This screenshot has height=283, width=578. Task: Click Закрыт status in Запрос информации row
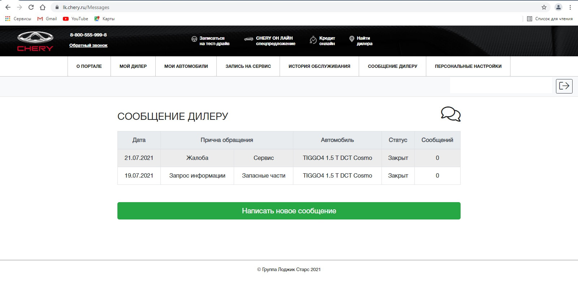398,175
